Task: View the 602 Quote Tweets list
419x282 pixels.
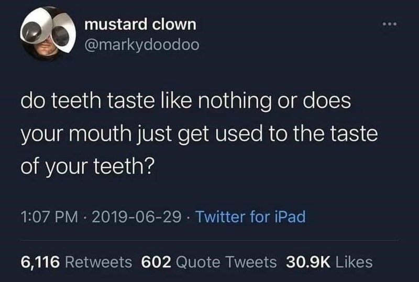Action: pyautogui.click(x=209, y=262)
